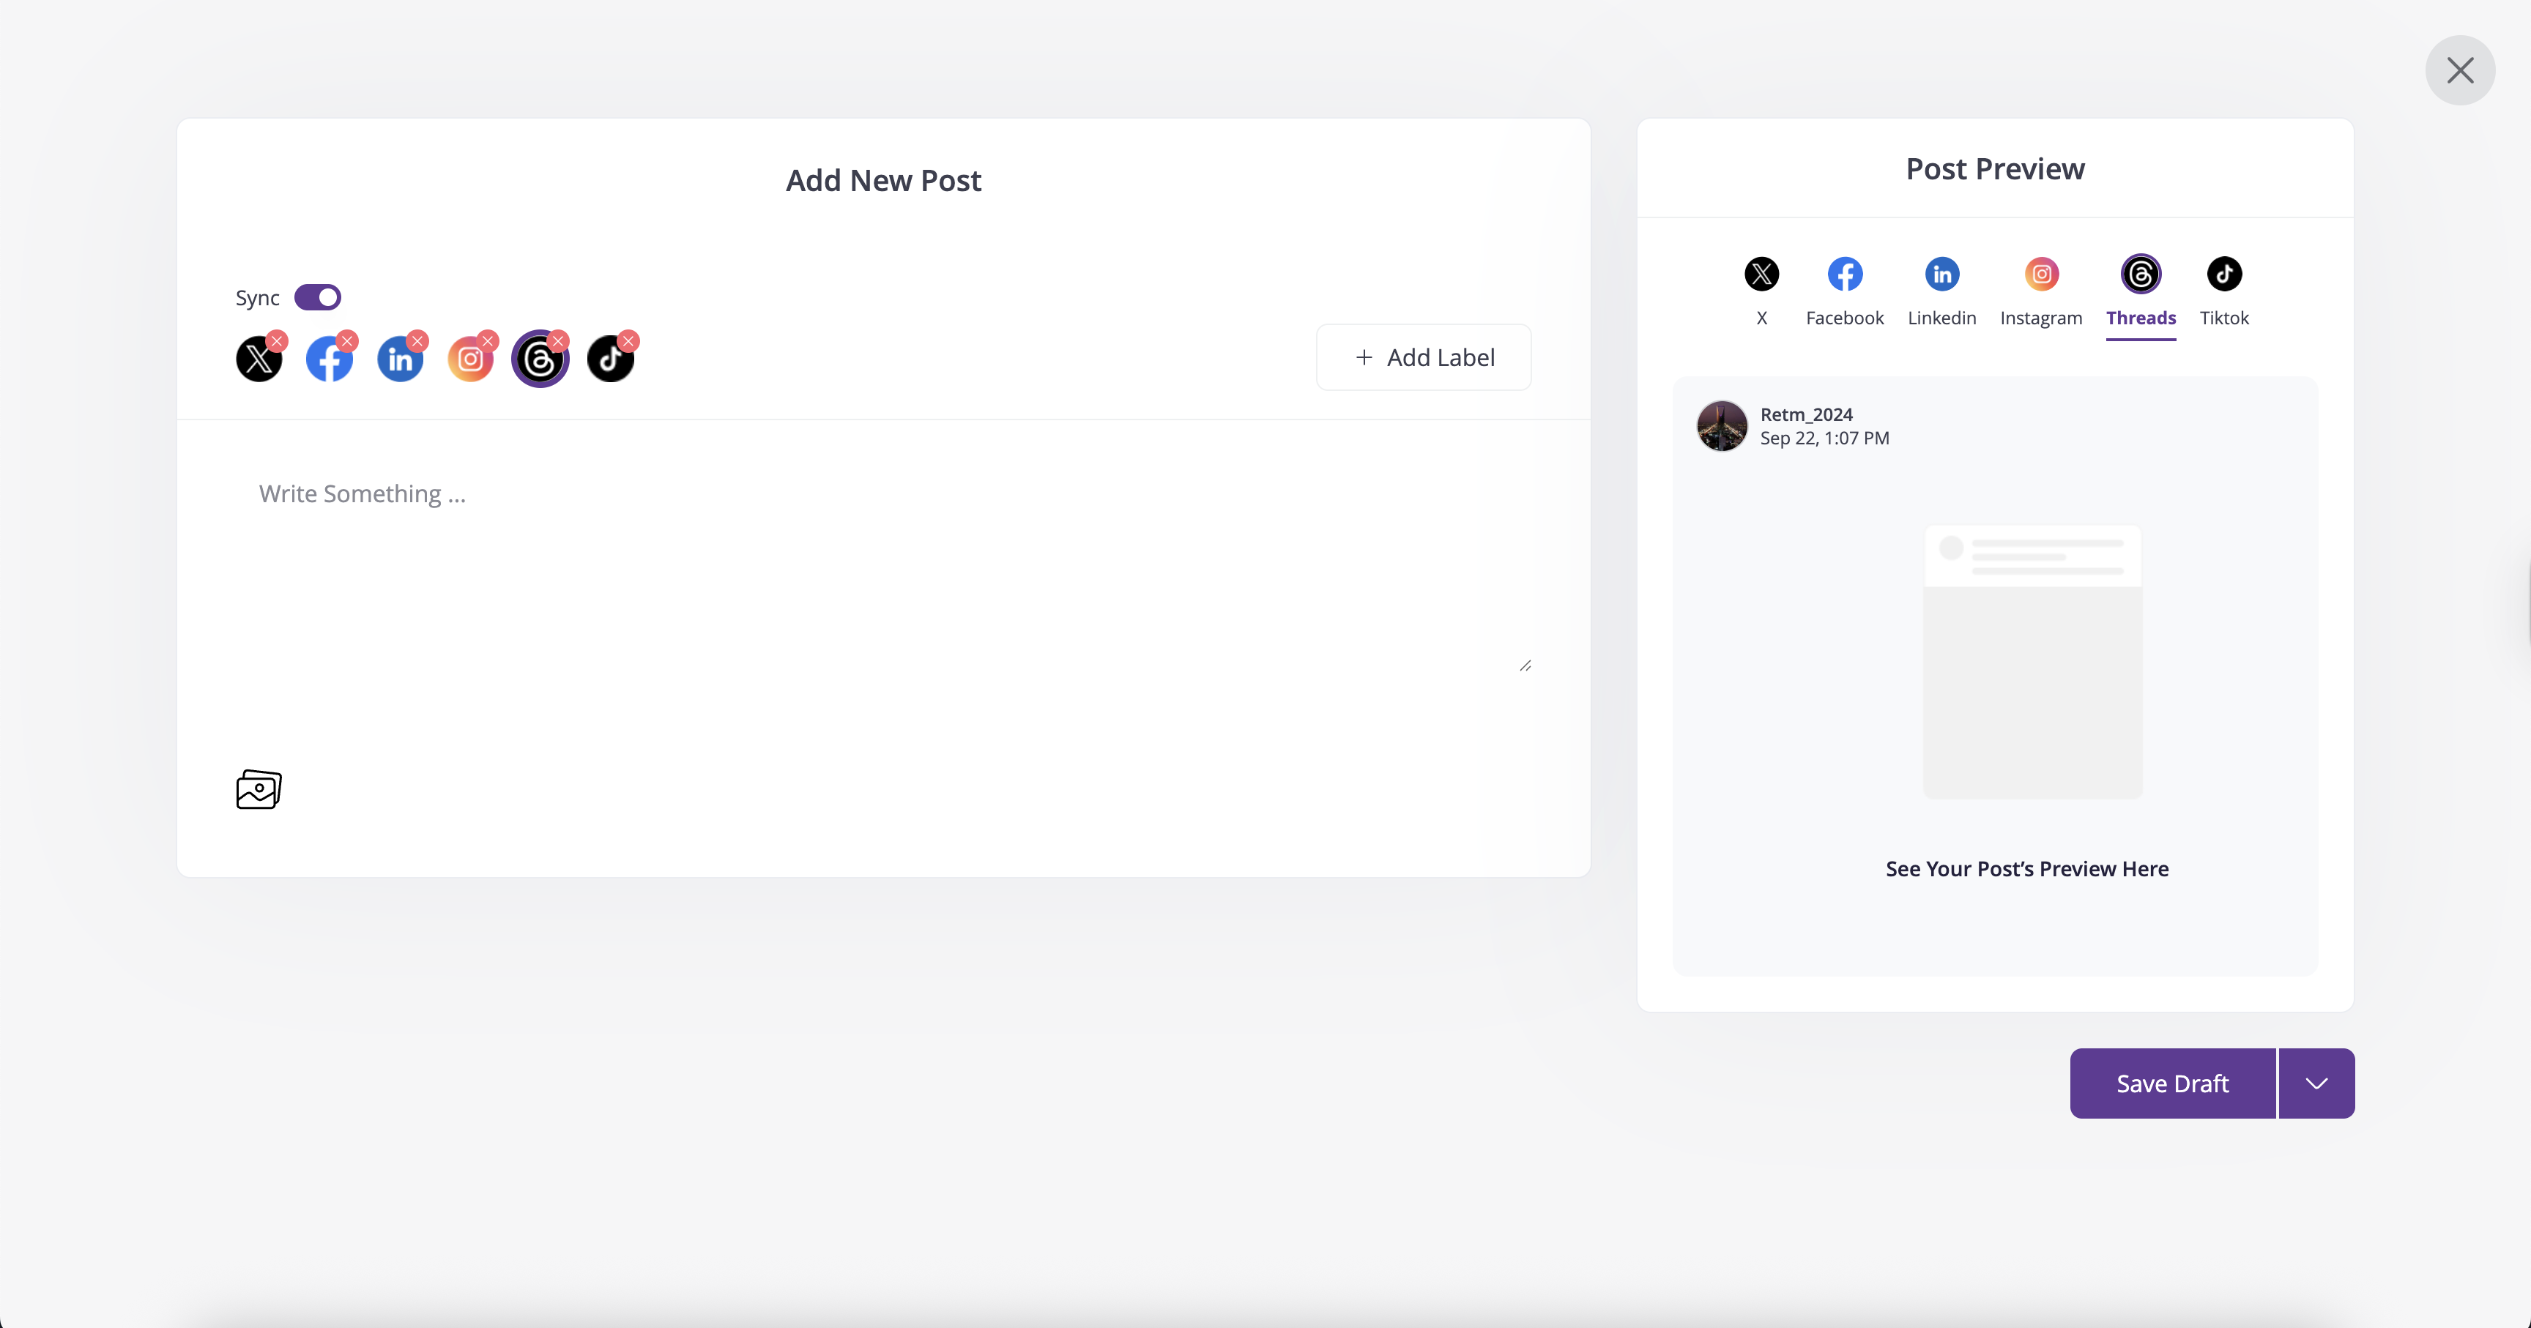Click the Save Draft button
2531x1328 pixels.
point(2172,1083)
